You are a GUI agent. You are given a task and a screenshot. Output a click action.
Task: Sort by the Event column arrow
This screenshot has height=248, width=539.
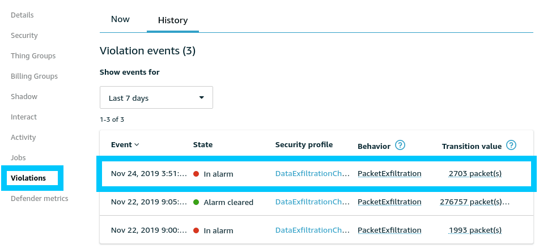point(137,145)
